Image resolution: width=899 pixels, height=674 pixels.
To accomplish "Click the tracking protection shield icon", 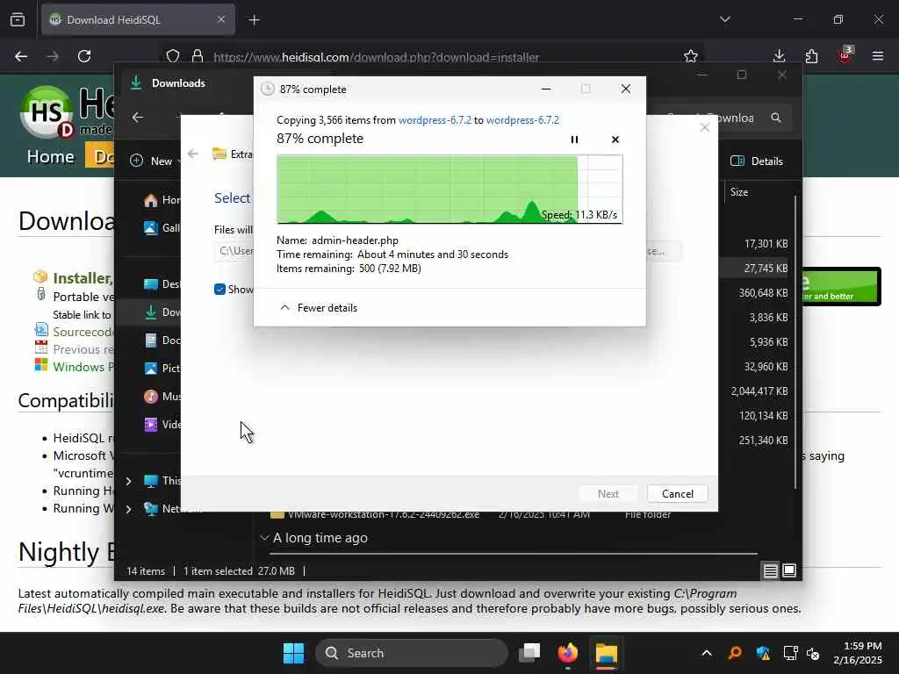I will pyautogui.click(x=173, y=56).
